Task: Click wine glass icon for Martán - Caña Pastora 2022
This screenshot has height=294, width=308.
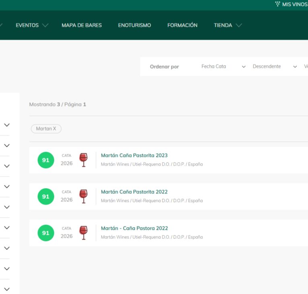Action: (83, 233)
